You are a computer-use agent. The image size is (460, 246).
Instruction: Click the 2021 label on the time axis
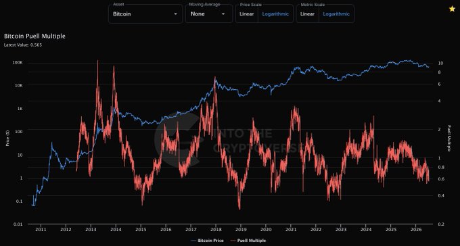[x=290, y=230]
